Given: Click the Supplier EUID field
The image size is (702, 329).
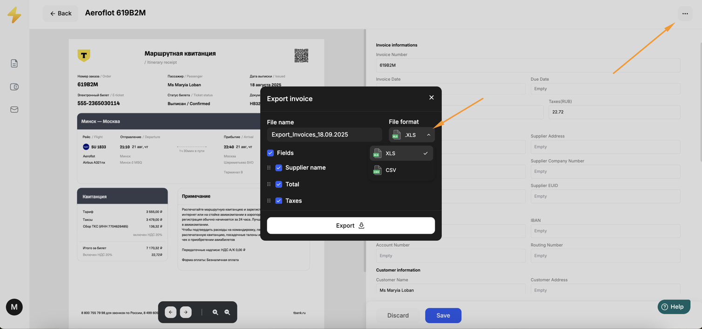Looking at the screenshot, I should pyautogui.click(x=605, y=196).
